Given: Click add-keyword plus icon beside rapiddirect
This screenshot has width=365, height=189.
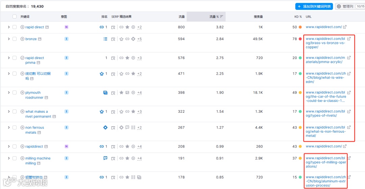Looking at the screenshot, I should click(x=22, y=146).
